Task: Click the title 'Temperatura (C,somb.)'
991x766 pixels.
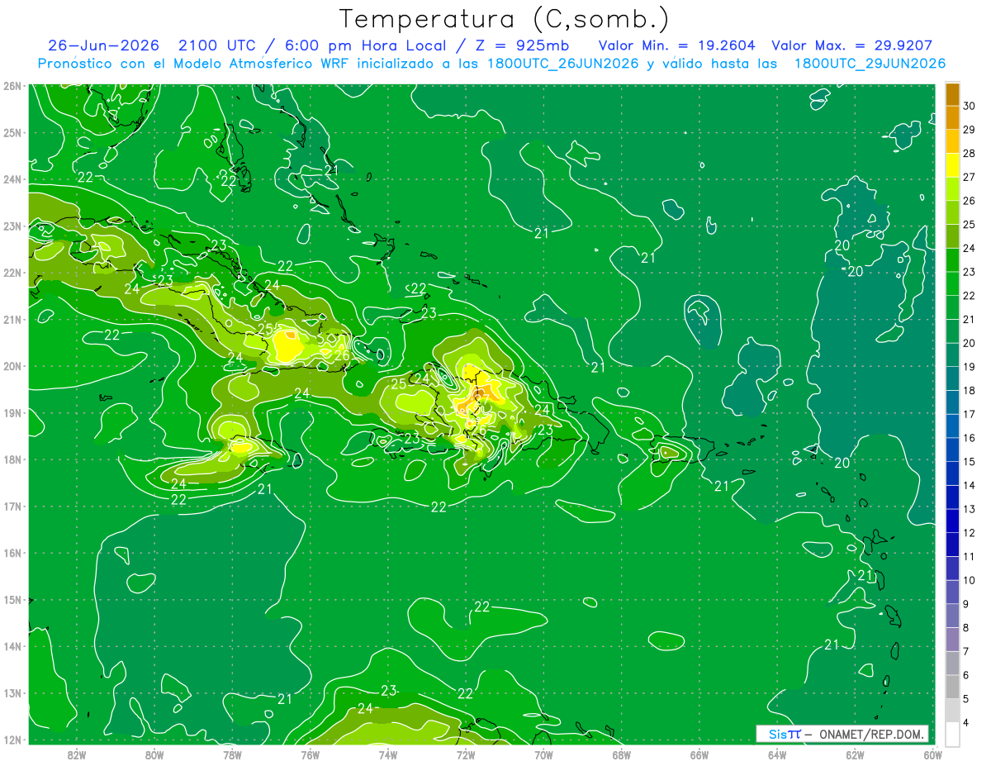Action: click(x=505, y=19)
